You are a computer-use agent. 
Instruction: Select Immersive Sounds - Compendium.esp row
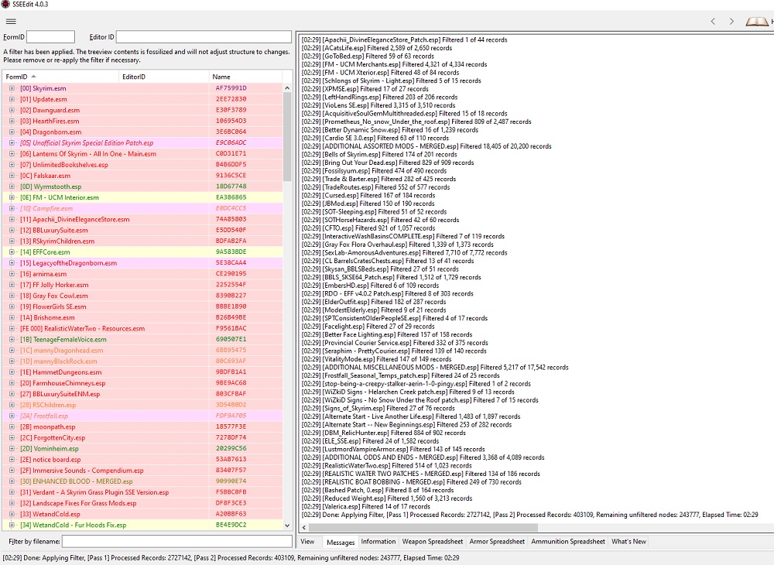point(142,471)
